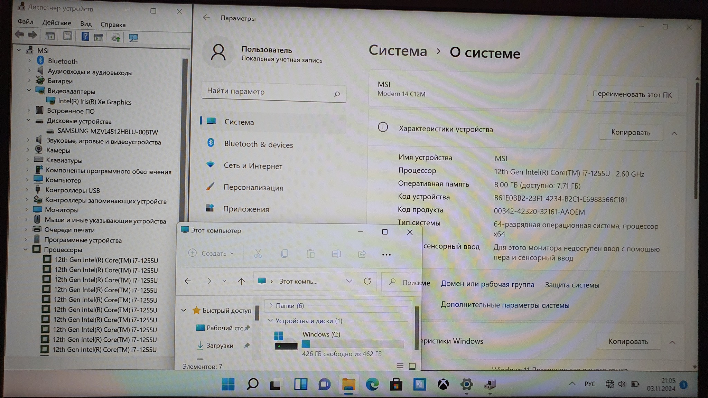This screenshot has height=398, width=708.
Task: Expand the Папки (6) group
Action: (271, 306)
